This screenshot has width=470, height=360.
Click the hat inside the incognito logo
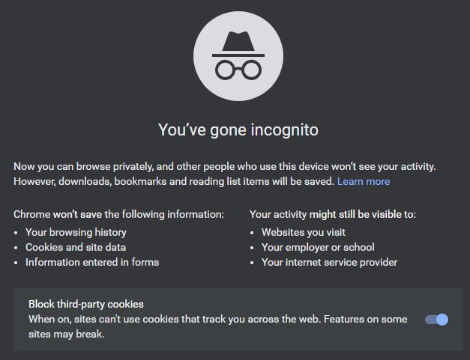pos(238,43)
